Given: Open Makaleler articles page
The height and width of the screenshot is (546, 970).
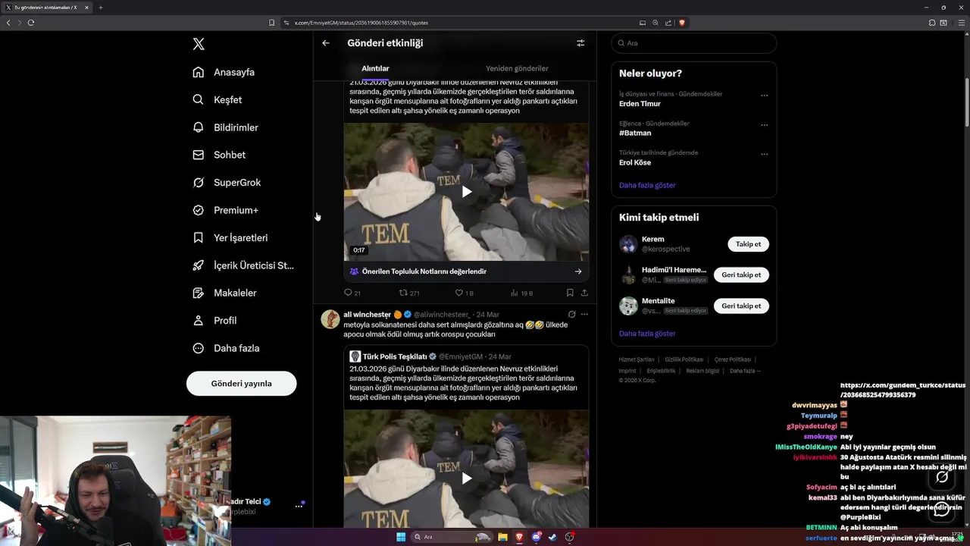Looking at the screenshot, I should [x=225, y=293].
